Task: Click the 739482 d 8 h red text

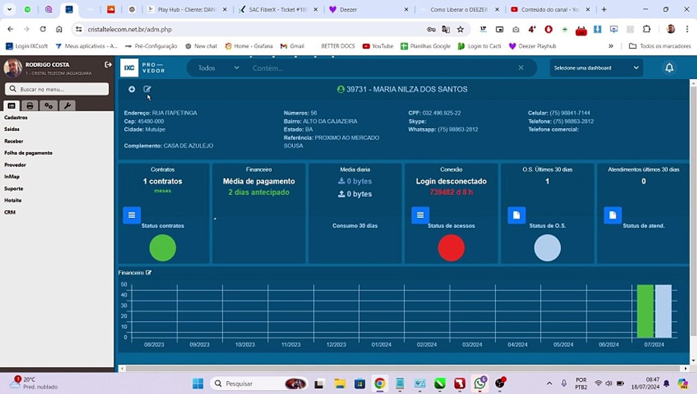Action: click(x=451, y=192)
